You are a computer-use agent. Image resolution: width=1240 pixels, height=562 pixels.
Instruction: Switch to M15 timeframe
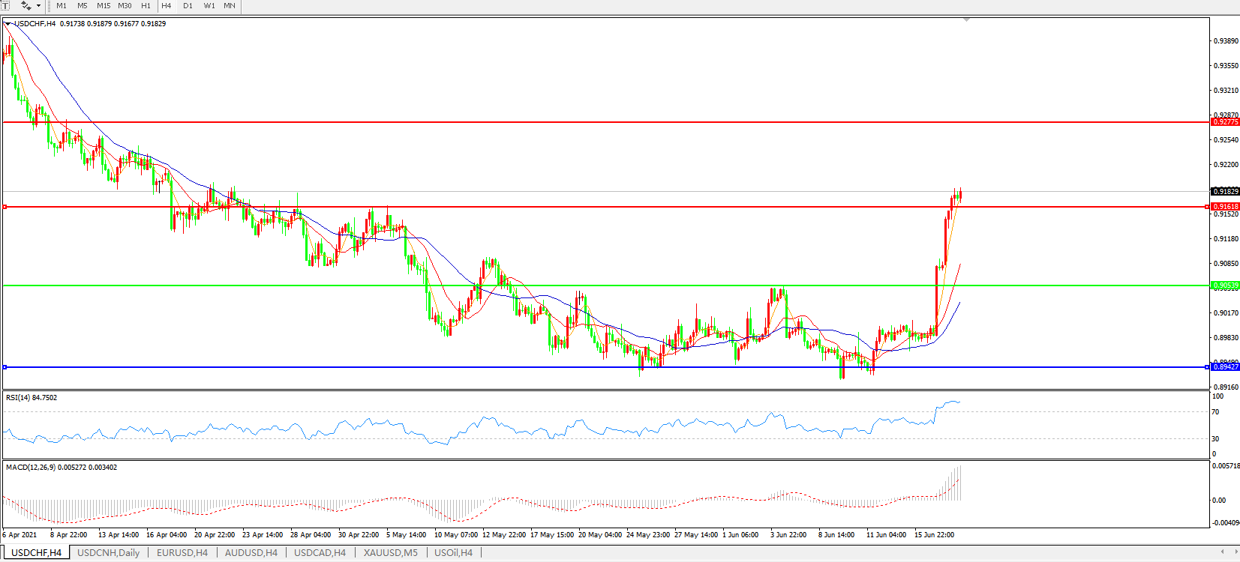[x=104, y=6]
